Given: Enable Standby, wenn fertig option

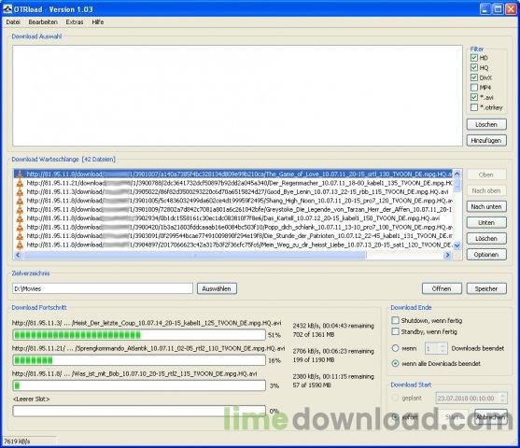Looking at the screenshot, I should 395,331.
